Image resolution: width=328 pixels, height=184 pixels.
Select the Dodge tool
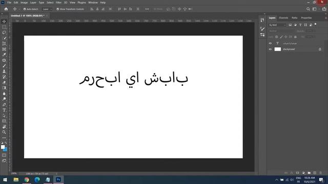coord(4,99)
